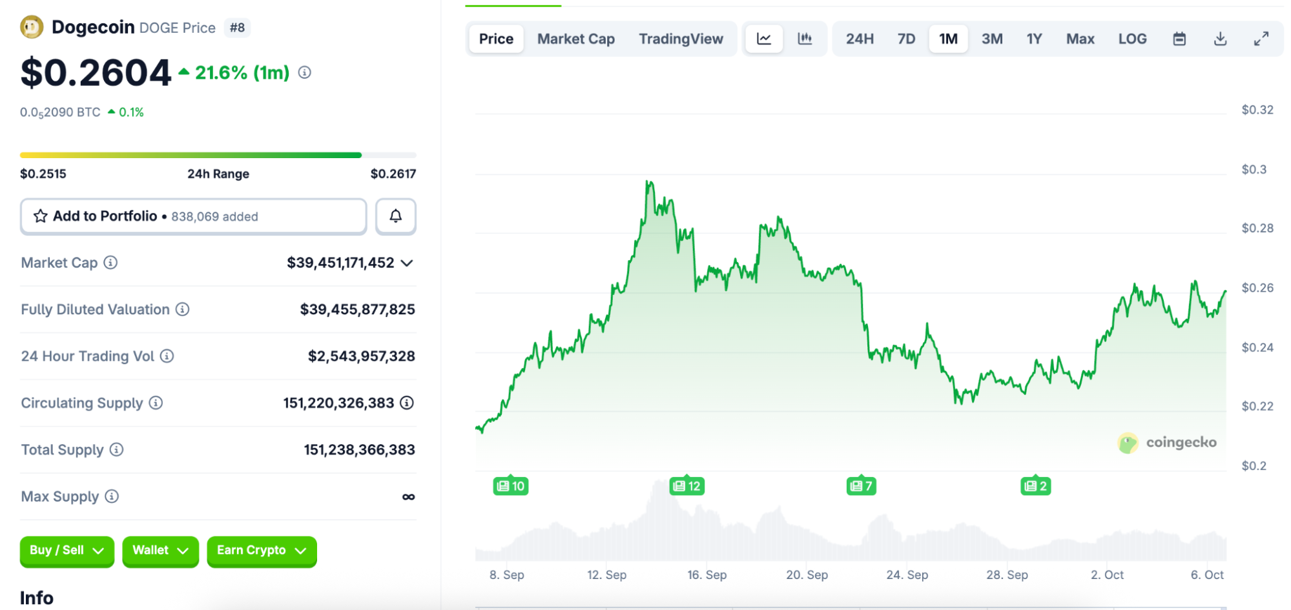This screenshot has height=610, width=1291.
Task: Expand the Market Cap value chevron
Action: pyautogui.click(x=407, y=263)
